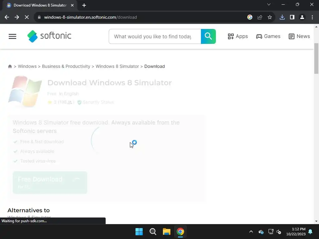Open a new browser tab
This screenshot has width=319, height=239.
tap(84, 5)
